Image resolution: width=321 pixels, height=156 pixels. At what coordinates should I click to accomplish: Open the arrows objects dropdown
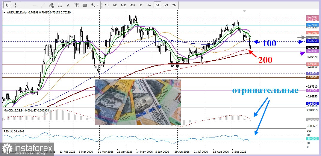[x=95, y=5]
